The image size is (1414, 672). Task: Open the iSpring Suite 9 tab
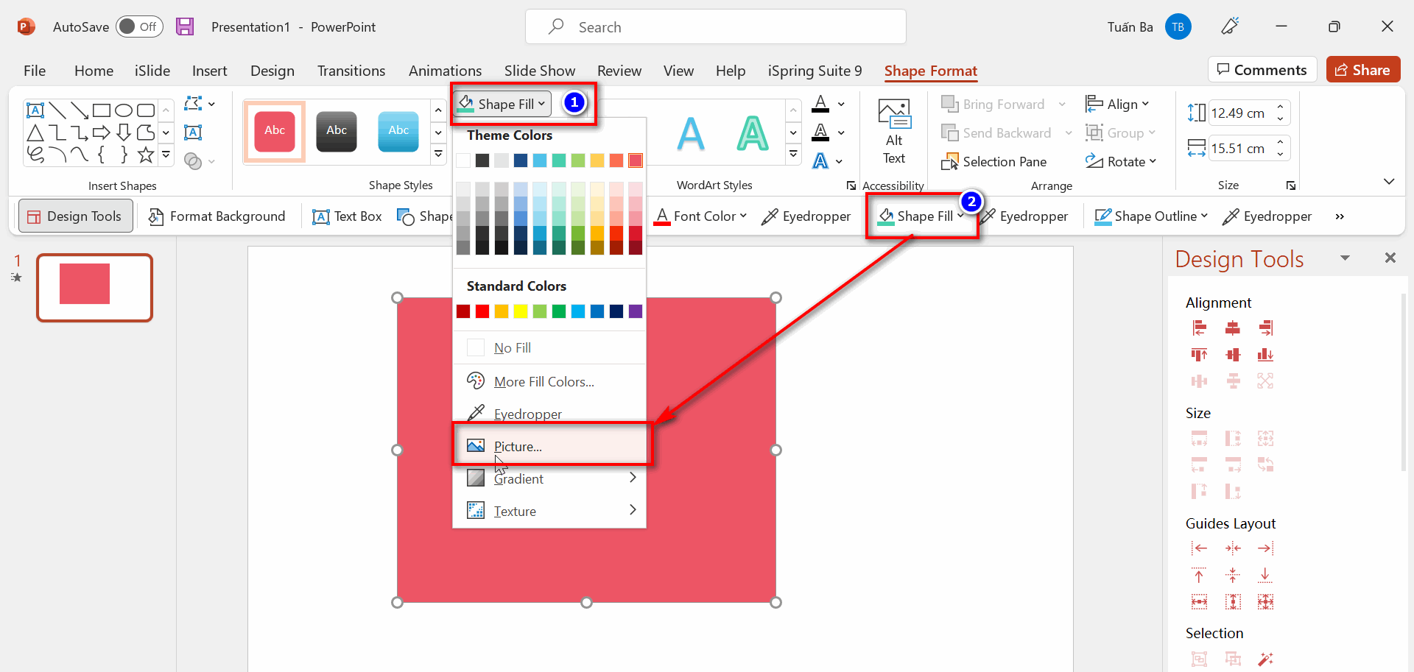pyautogui.click(x=815, y=71)
